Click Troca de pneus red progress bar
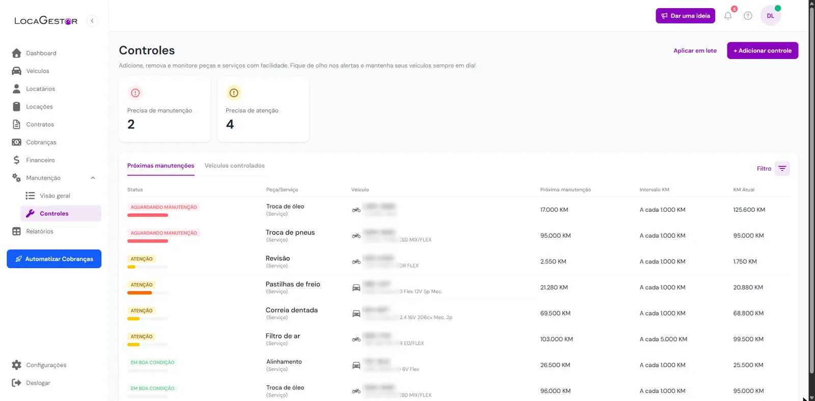815x401 pixels. [x=148, y=241]
